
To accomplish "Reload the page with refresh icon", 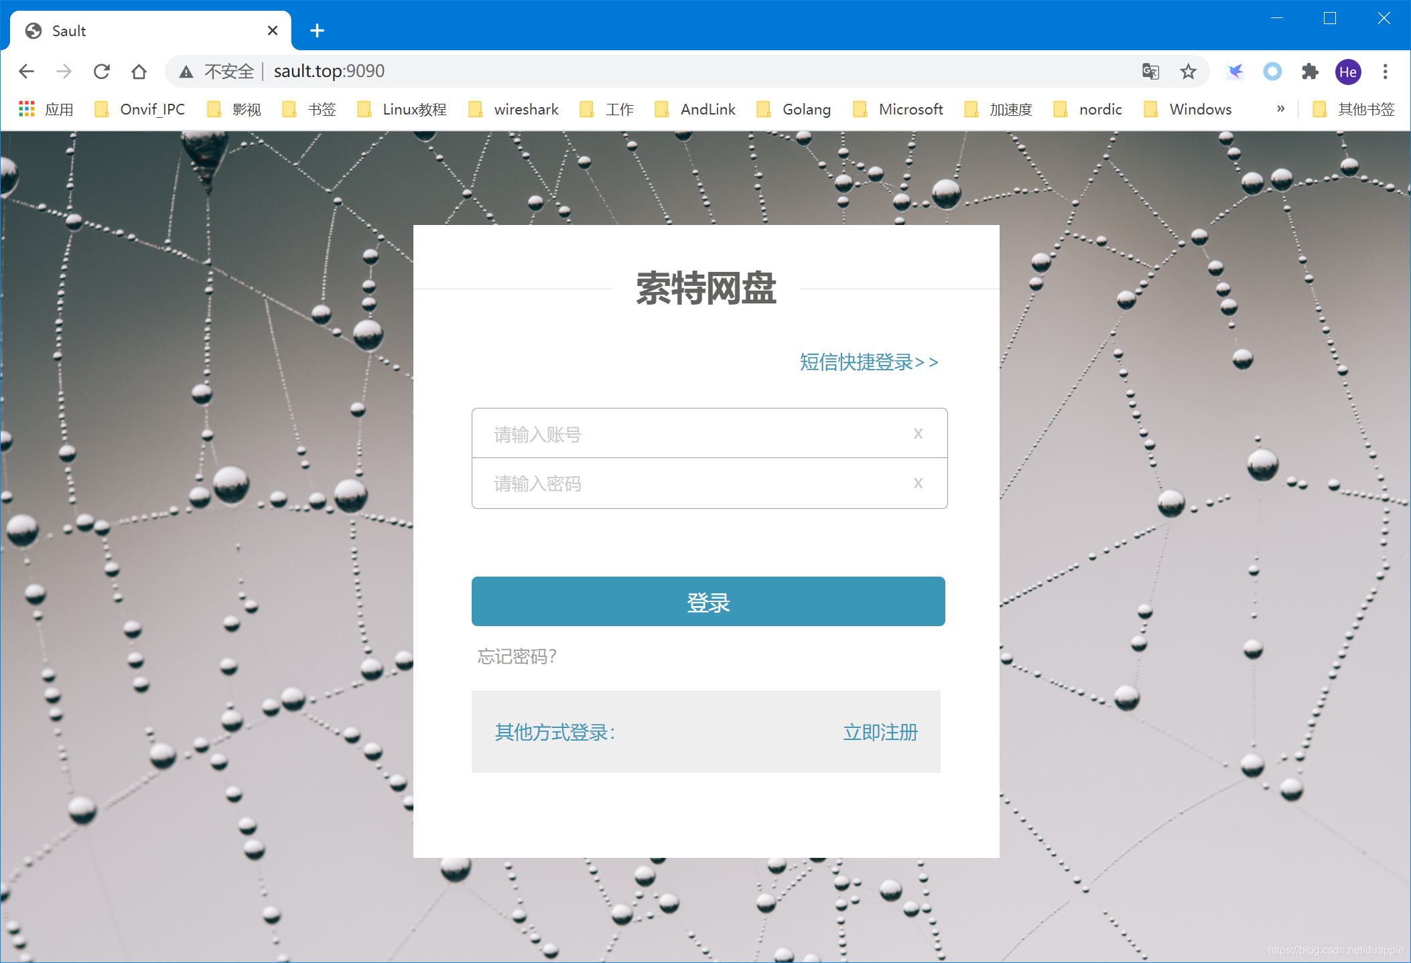I will 102,71.
